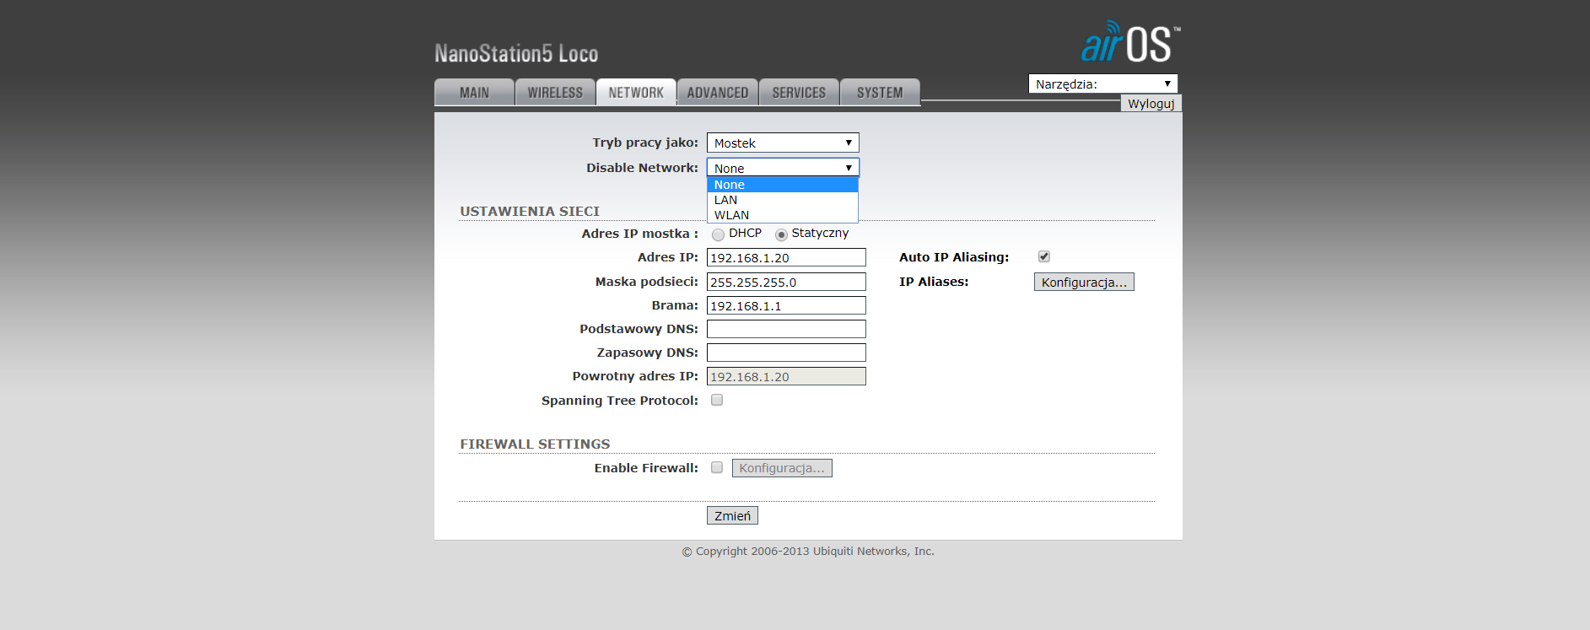The image size is (1590, 630).
Task: Open the MAIN tab
Action: (474, 93)
